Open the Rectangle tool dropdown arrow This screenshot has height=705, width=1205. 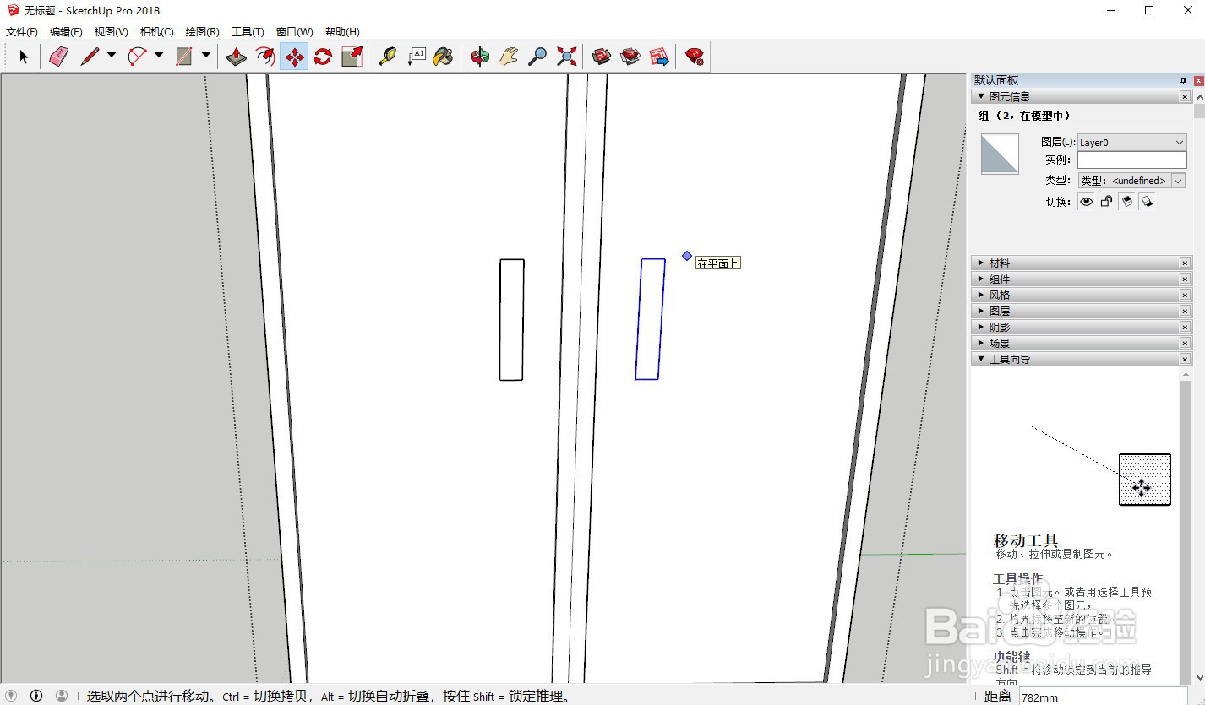pyautogui.click(x=205, y=56)
